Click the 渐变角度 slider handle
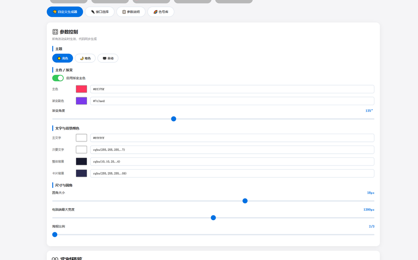Viewport: 418px width, 260px height. pyautogui.click(x=173, y=119)
